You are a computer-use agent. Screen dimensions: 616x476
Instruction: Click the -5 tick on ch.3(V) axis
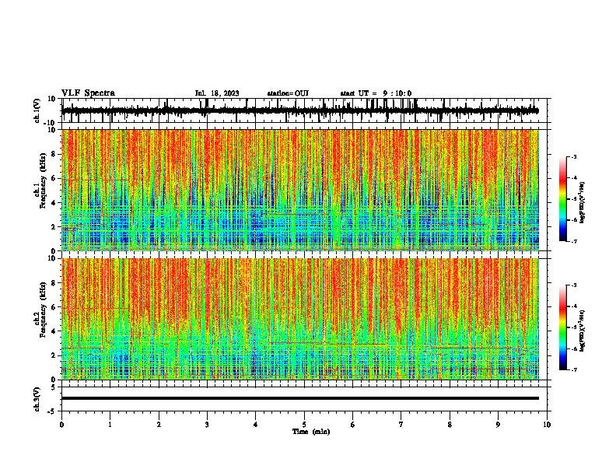53,411
